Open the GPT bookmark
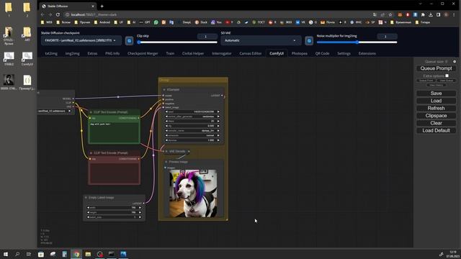461x259 pixels. [x=145, y=22]
